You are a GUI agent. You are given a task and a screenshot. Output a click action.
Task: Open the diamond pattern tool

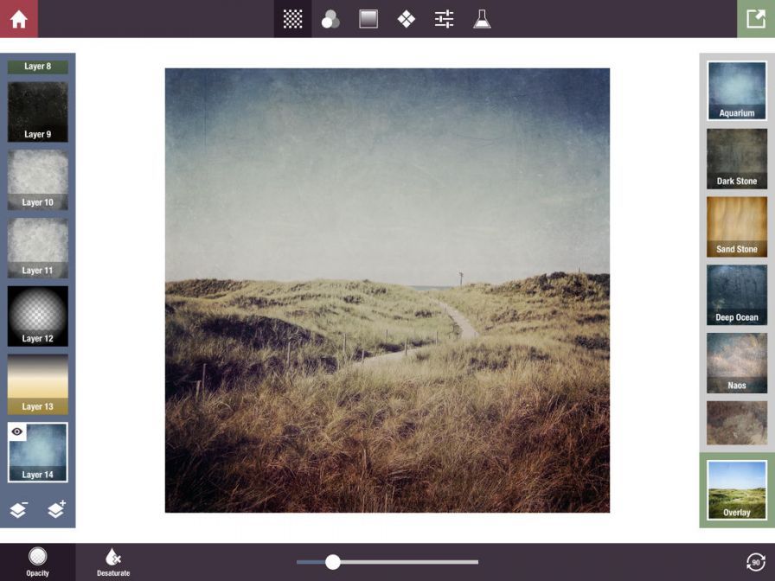click(407, 19)
